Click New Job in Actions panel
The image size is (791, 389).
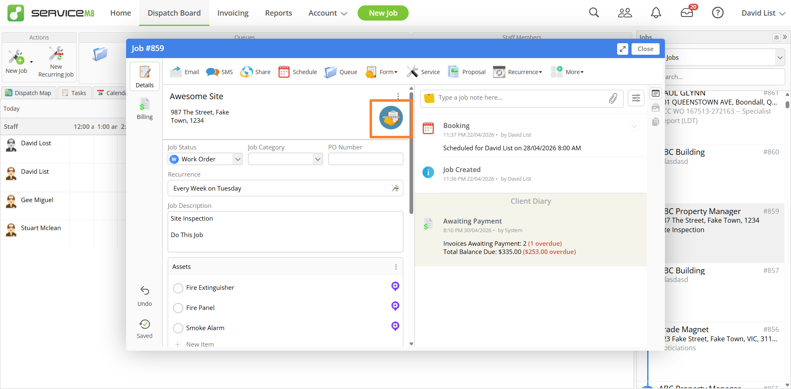click(16, 62)
